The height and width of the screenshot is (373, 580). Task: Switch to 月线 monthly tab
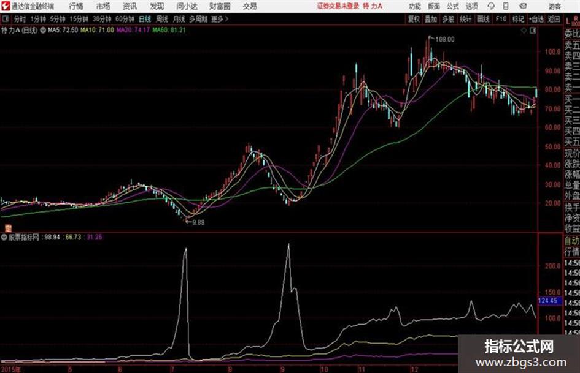point(179,19)
